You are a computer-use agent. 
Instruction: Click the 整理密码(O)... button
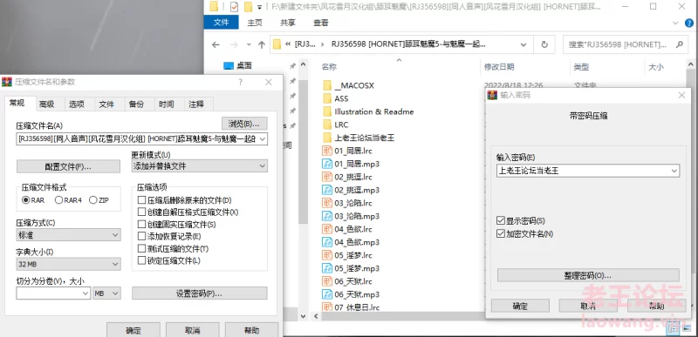(588, 275)
